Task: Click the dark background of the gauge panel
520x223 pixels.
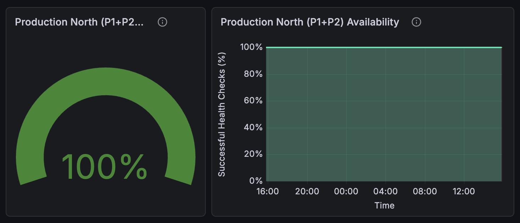Action: (105, 202)
